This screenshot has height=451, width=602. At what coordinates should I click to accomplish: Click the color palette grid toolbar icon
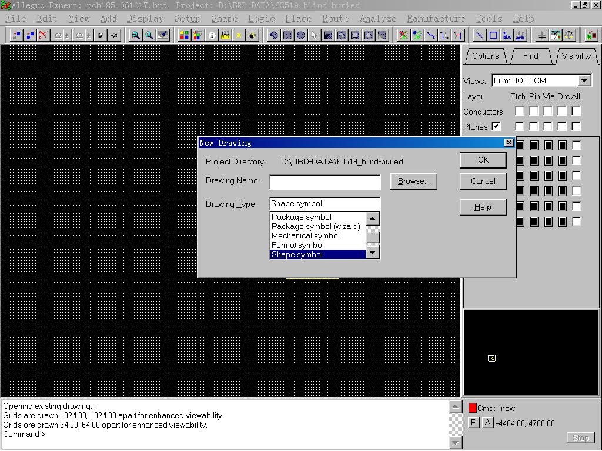185,35
